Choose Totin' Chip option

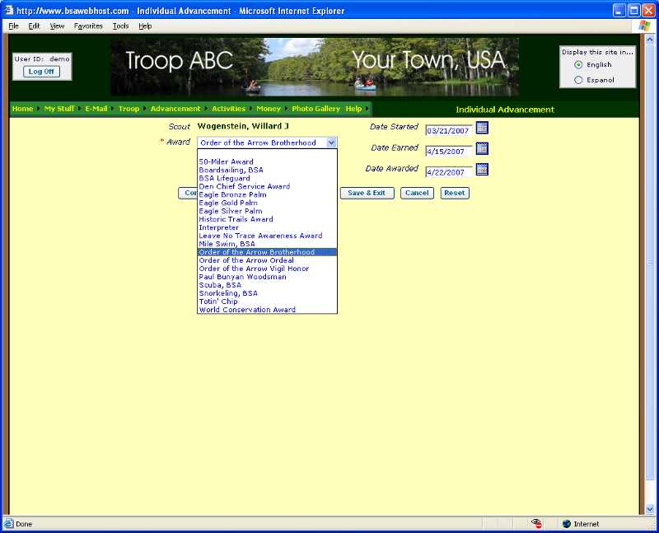[267, 302]
